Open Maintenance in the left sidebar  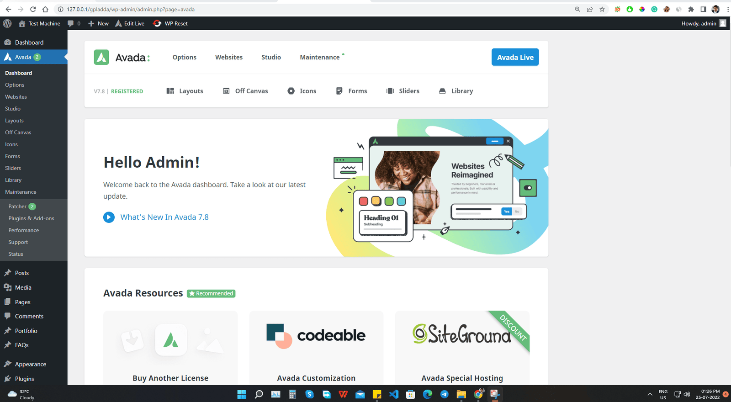21,192
